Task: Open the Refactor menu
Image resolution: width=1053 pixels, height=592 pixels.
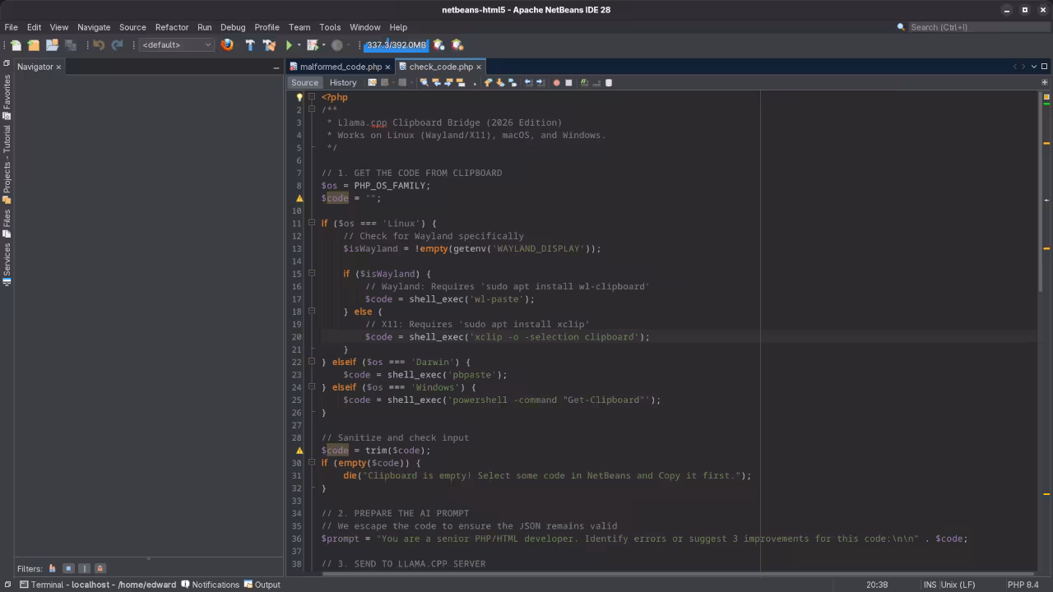Action: point(170,27)
